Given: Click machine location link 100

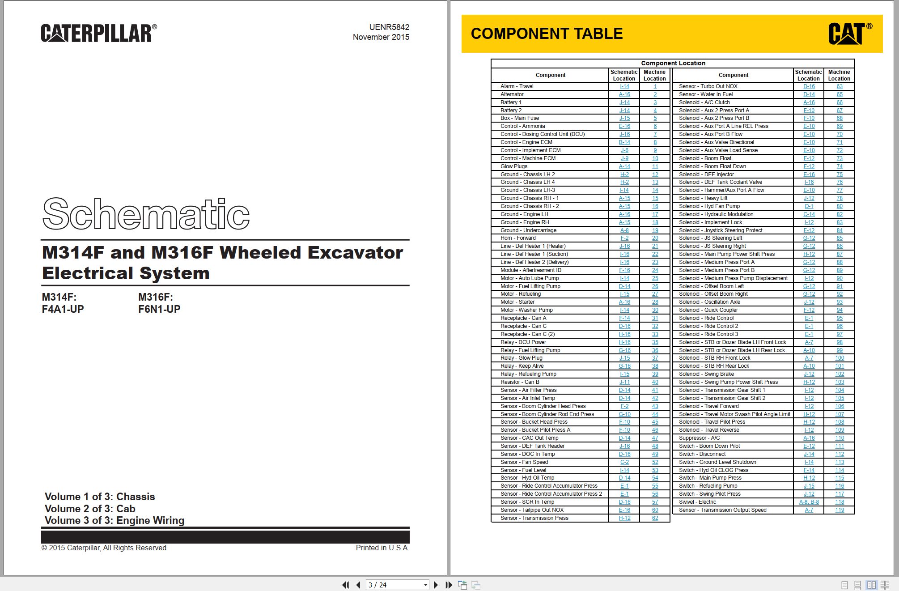Looking at the screenshot, I should (x=840, y=358).
